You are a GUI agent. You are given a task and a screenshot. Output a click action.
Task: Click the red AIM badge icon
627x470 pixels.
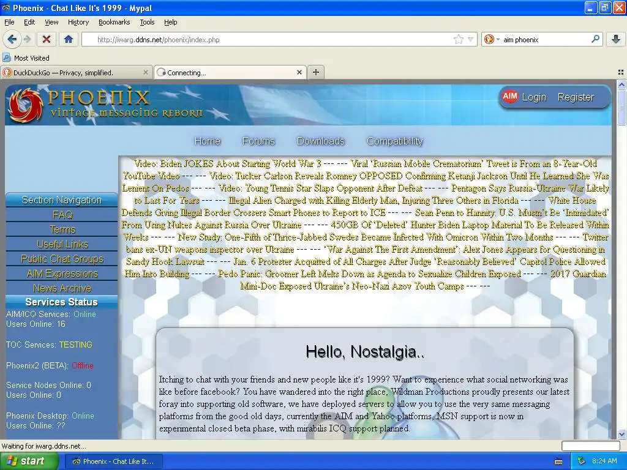click(x=510, y=96)
